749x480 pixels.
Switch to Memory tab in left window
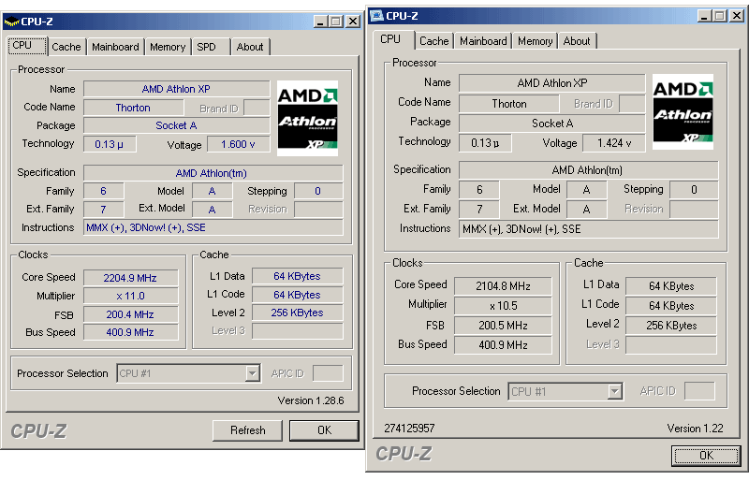pos(168,47)
